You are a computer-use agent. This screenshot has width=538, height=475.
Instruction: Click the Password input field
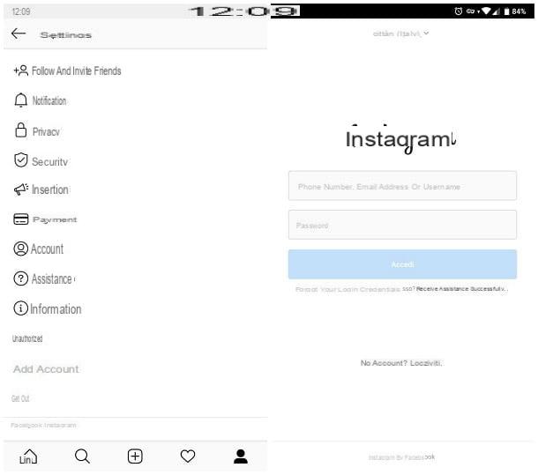[402, 225]
